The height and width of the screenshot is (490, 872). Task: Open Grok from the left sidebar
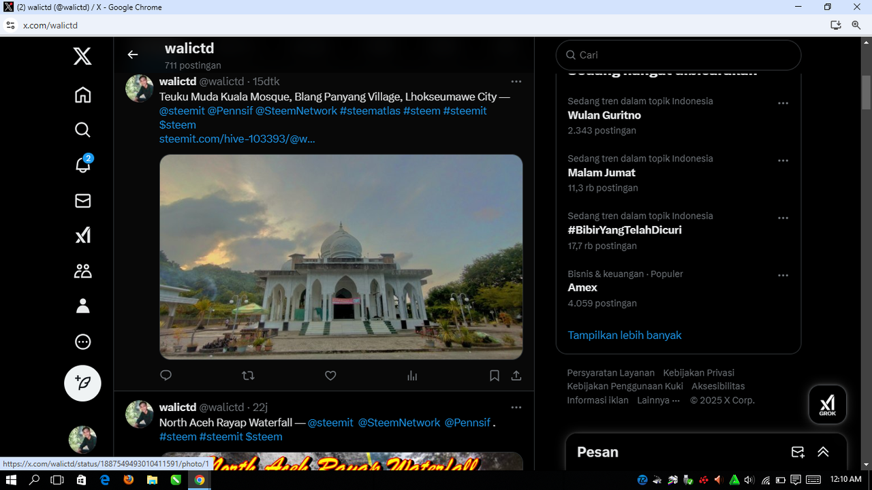pos(82,235)
